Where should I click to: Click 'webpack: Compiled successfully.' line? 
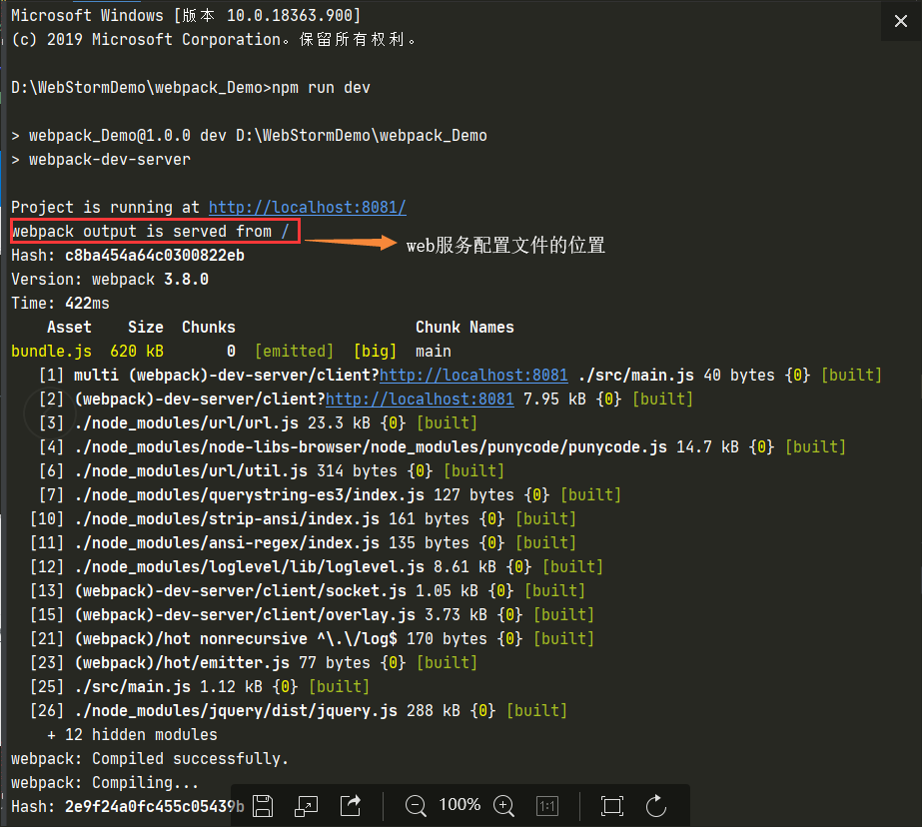click(x=150, y=759)
